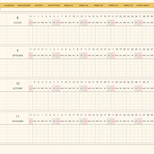Click date 1 in the September row

(50, 49)
